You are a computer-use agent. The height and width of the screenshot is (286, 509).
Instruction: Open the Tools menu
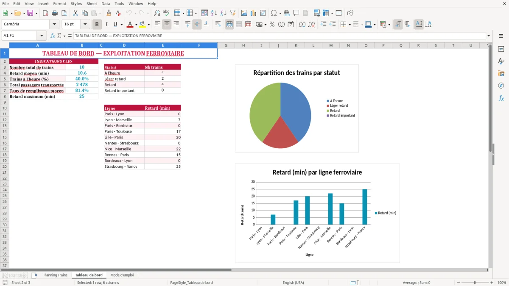point(119,3)
